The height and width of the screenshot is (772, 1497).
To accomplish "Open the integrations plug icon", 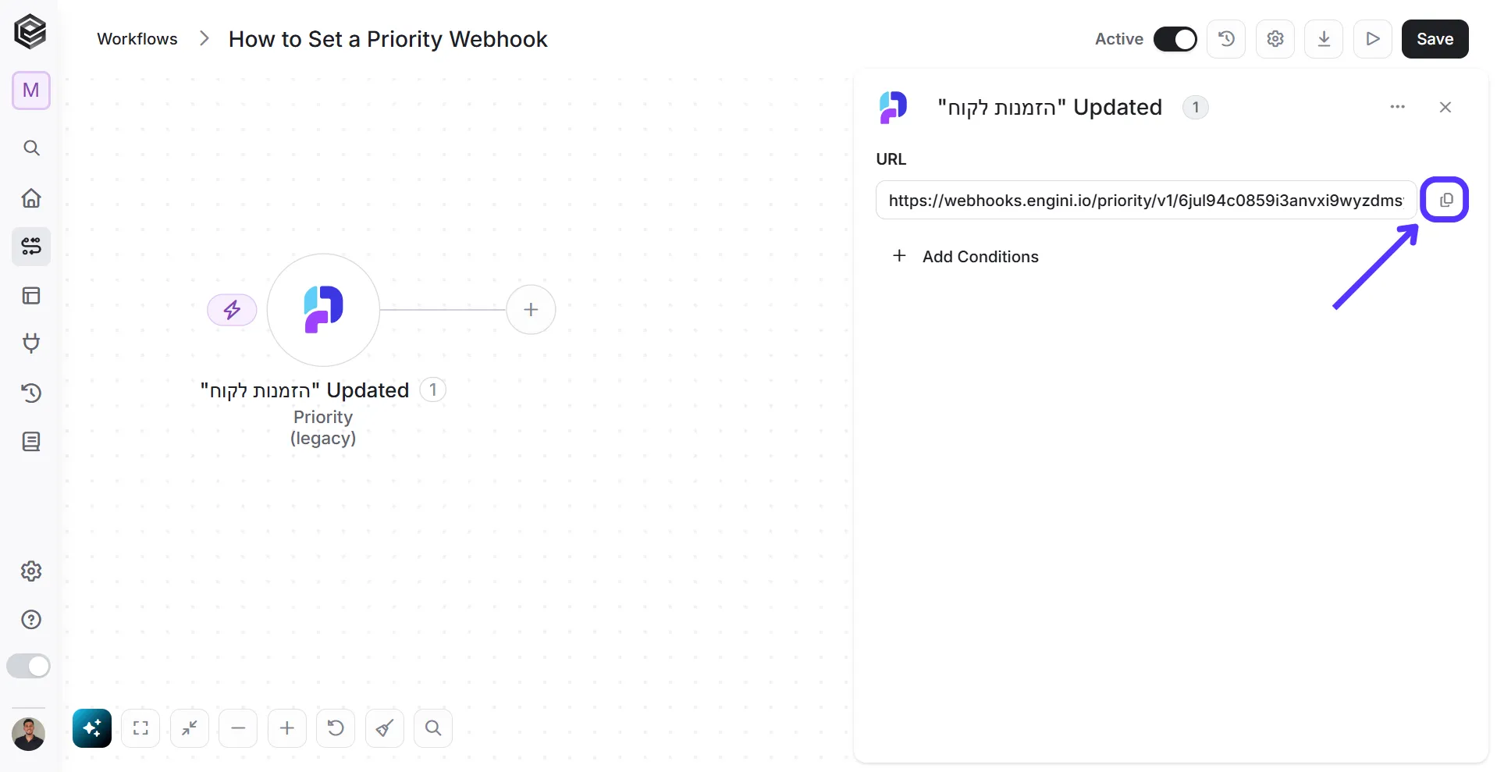I will coord(31,343).
